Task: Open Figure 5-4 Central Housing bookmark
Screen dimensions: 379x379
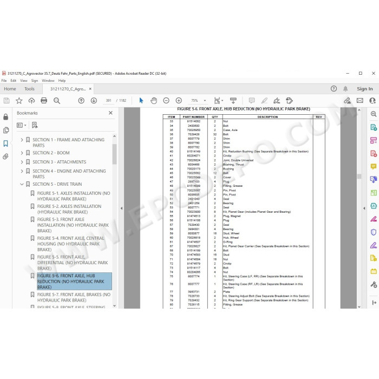Action: (71, 244)
